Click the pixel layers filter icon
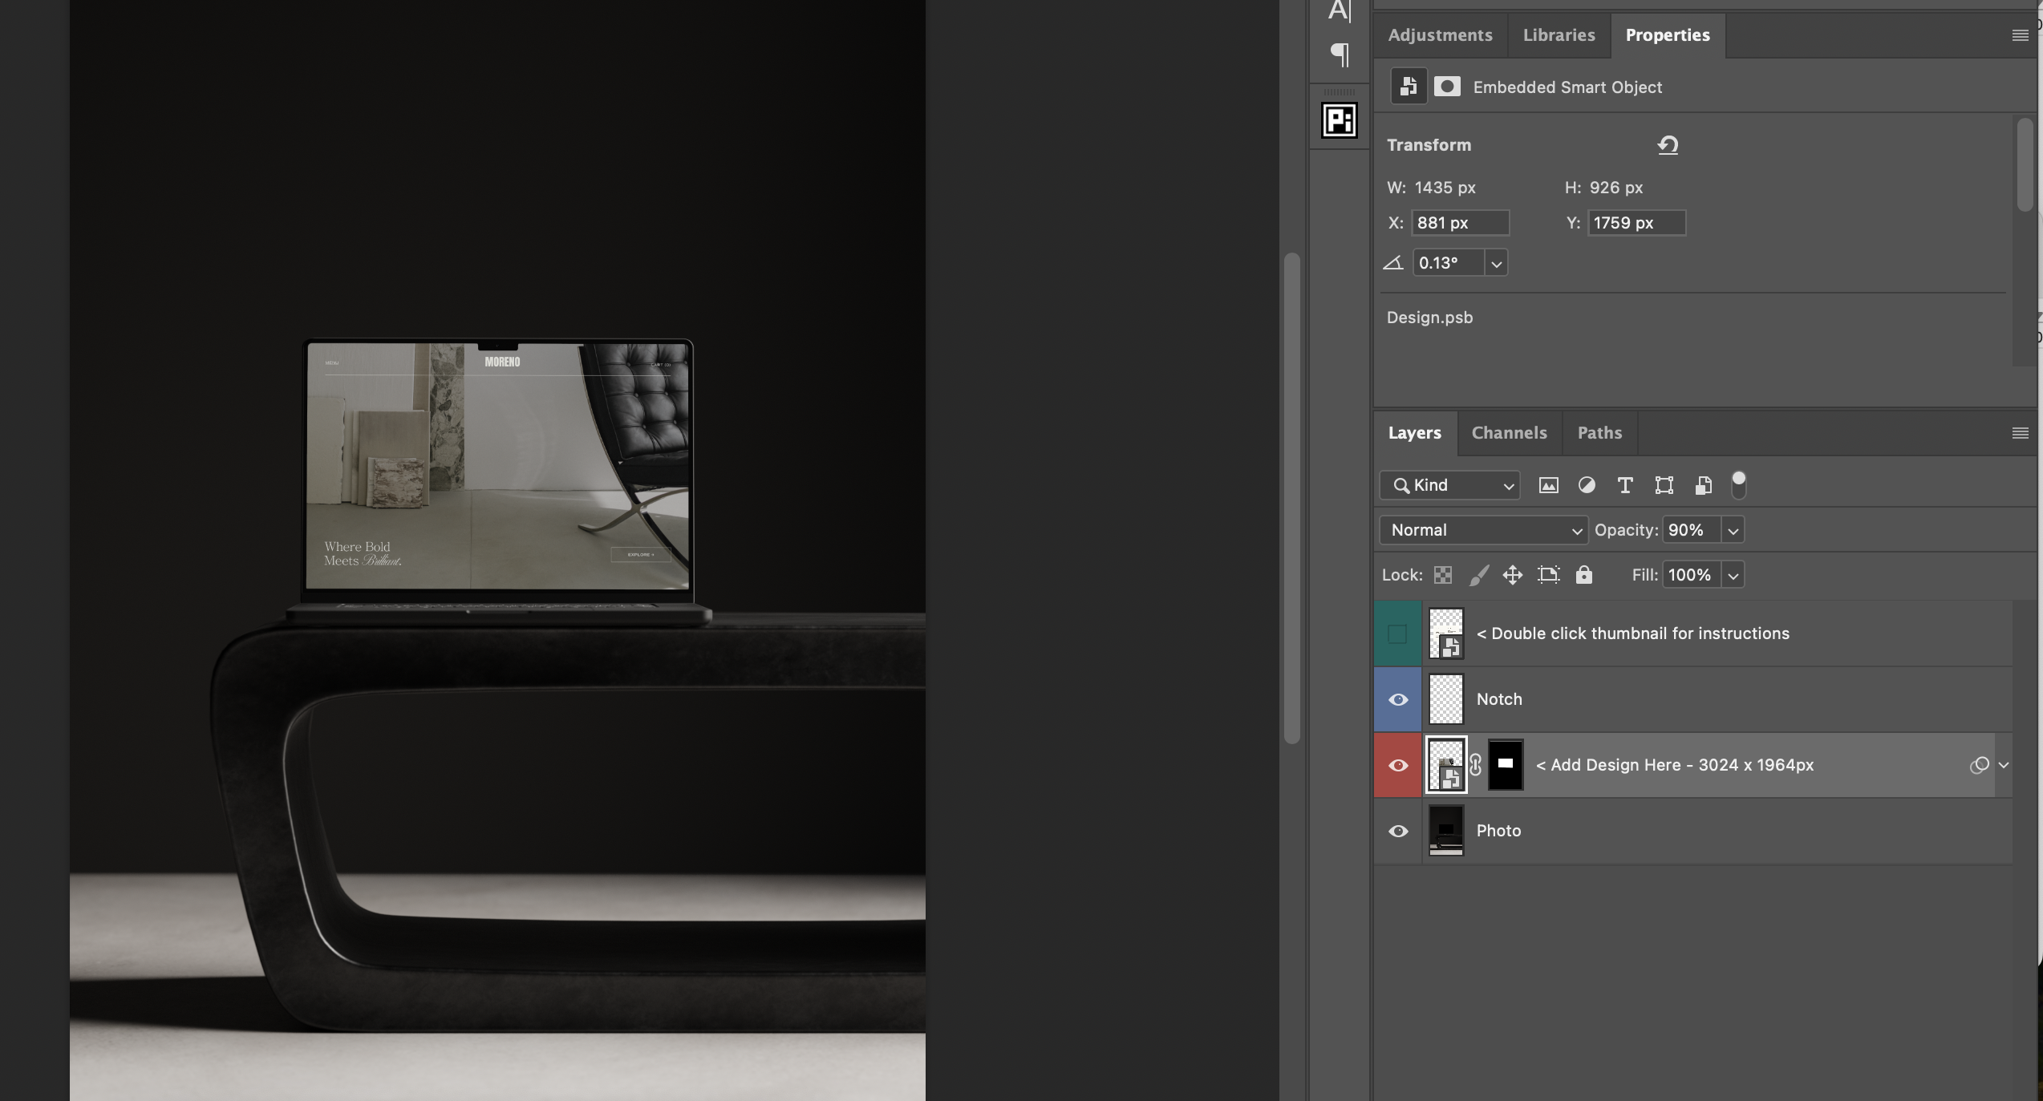Screen dimensions: 2043x1101 point(1548,485)
